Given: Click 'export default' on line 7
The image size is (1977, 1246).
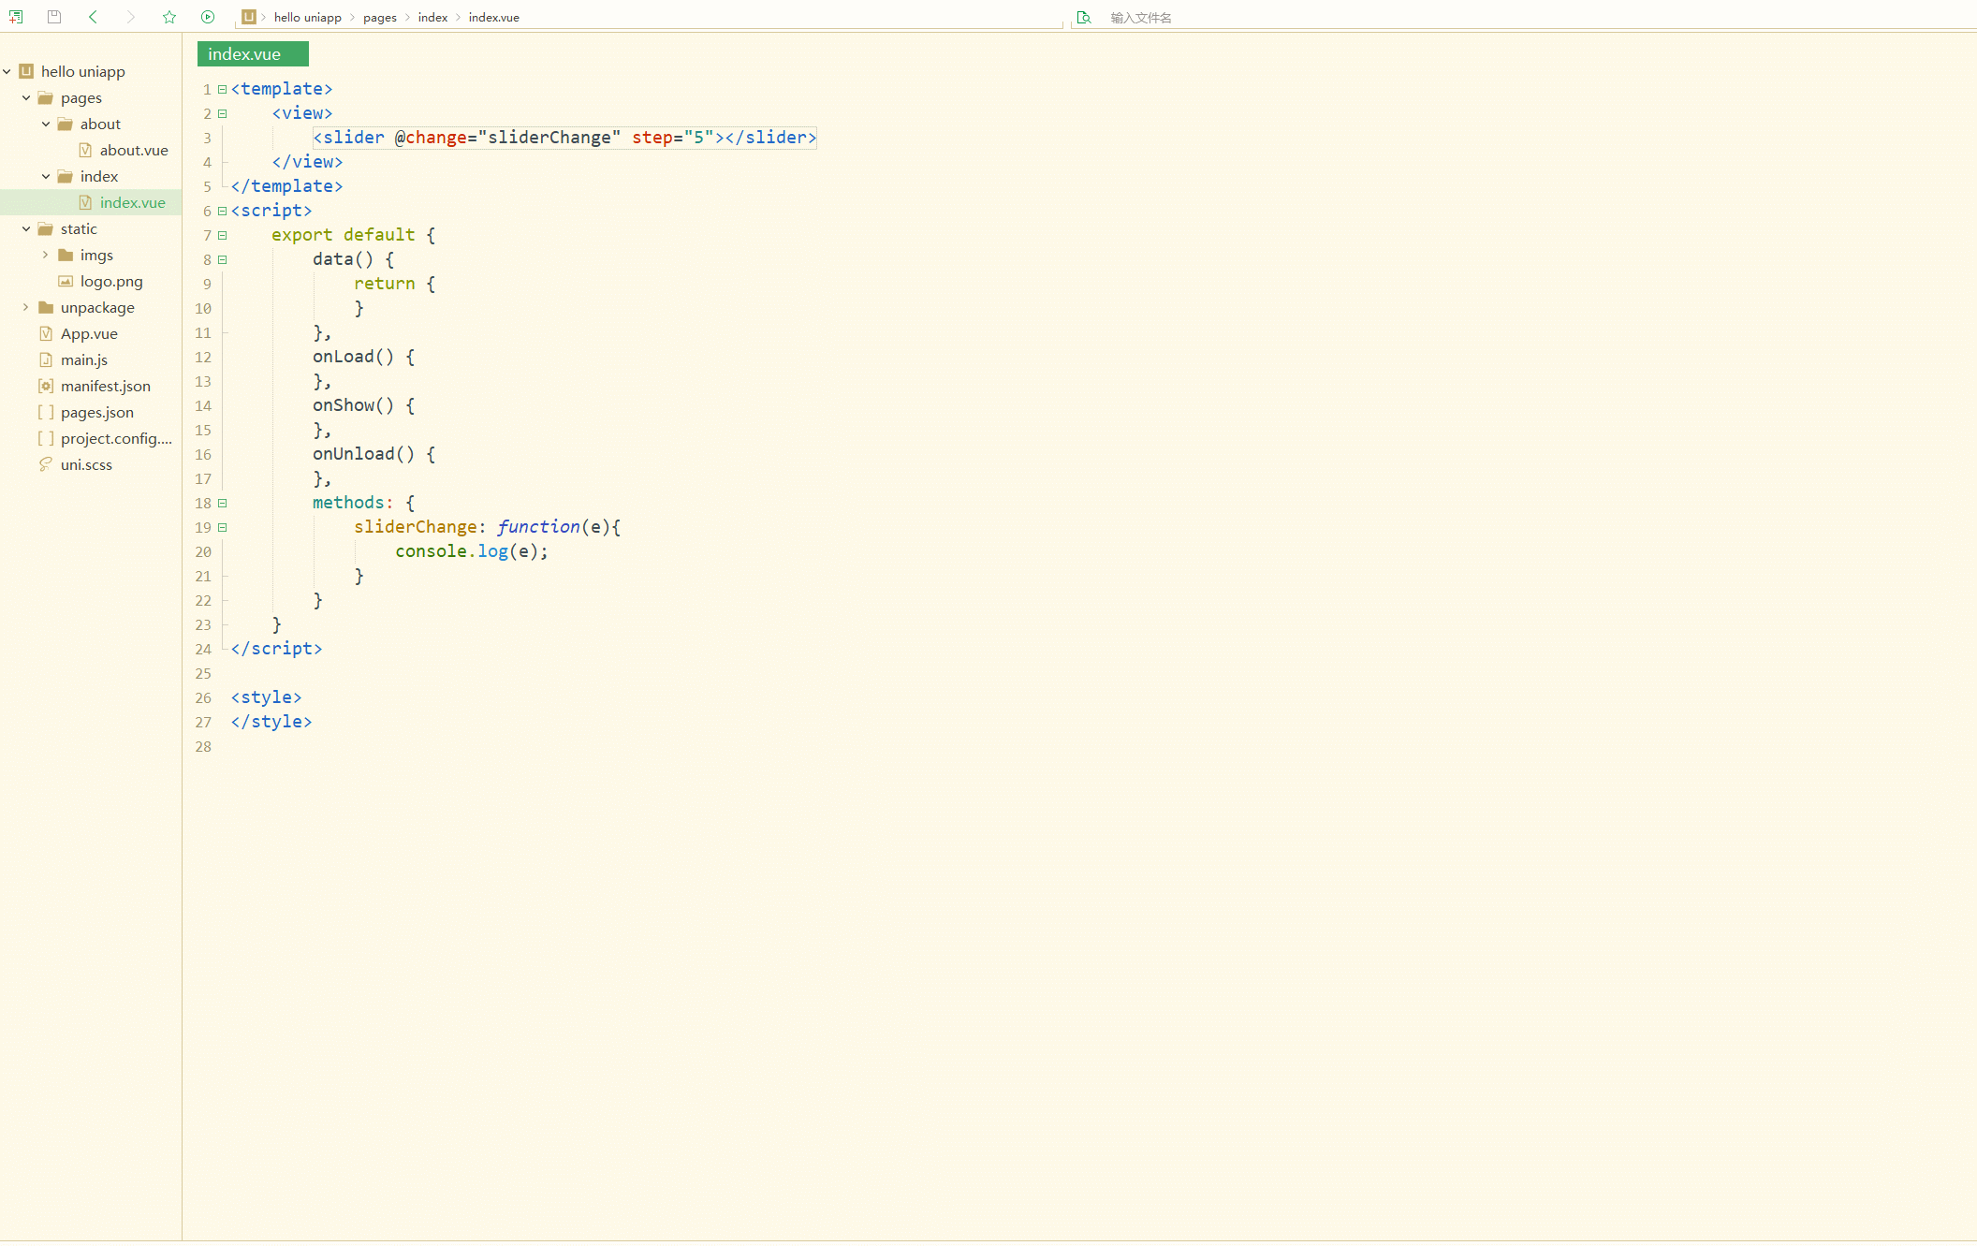Looking at the screenshot, I should (343, 235).
